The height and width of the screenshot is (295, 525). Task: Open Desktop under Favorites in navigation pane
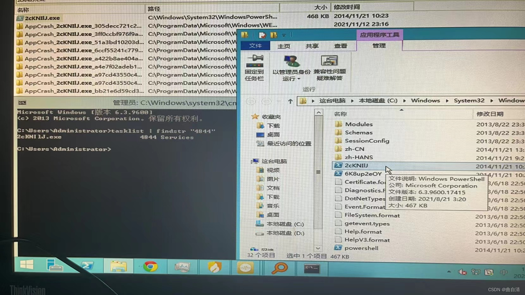tap(268, 135)
